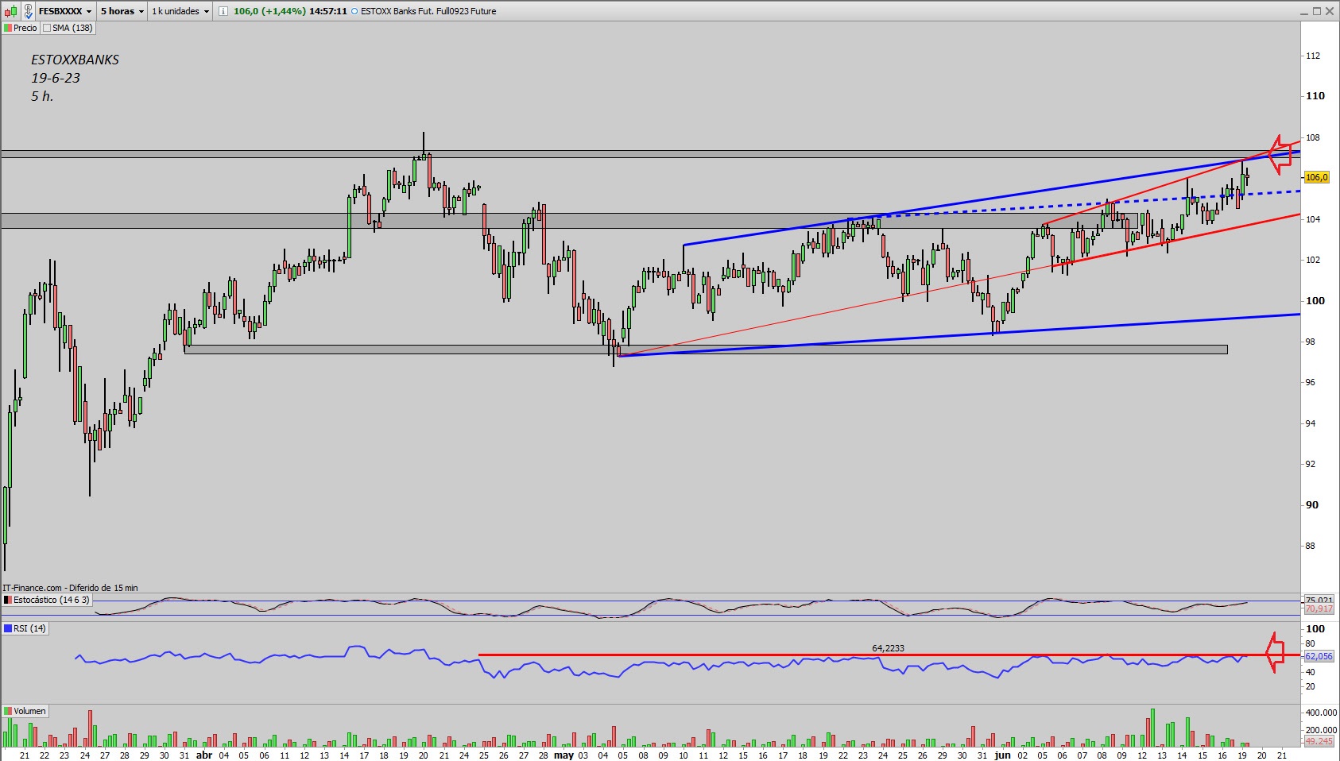1340x761 pixels.
Task: Click the 100 price level on the axis
Action: point(1315,301)
